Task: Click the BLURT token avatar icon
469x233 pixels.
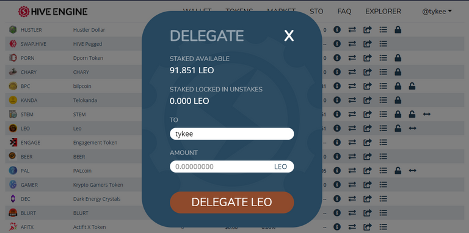Action: click(x=13, y=213)
